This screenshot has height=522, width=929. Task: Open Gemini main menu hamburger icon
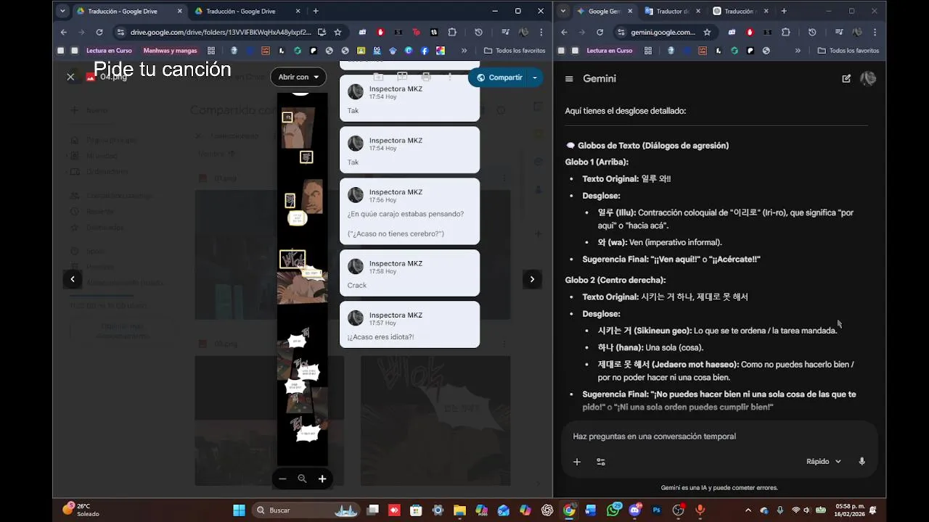coord(569,79)
